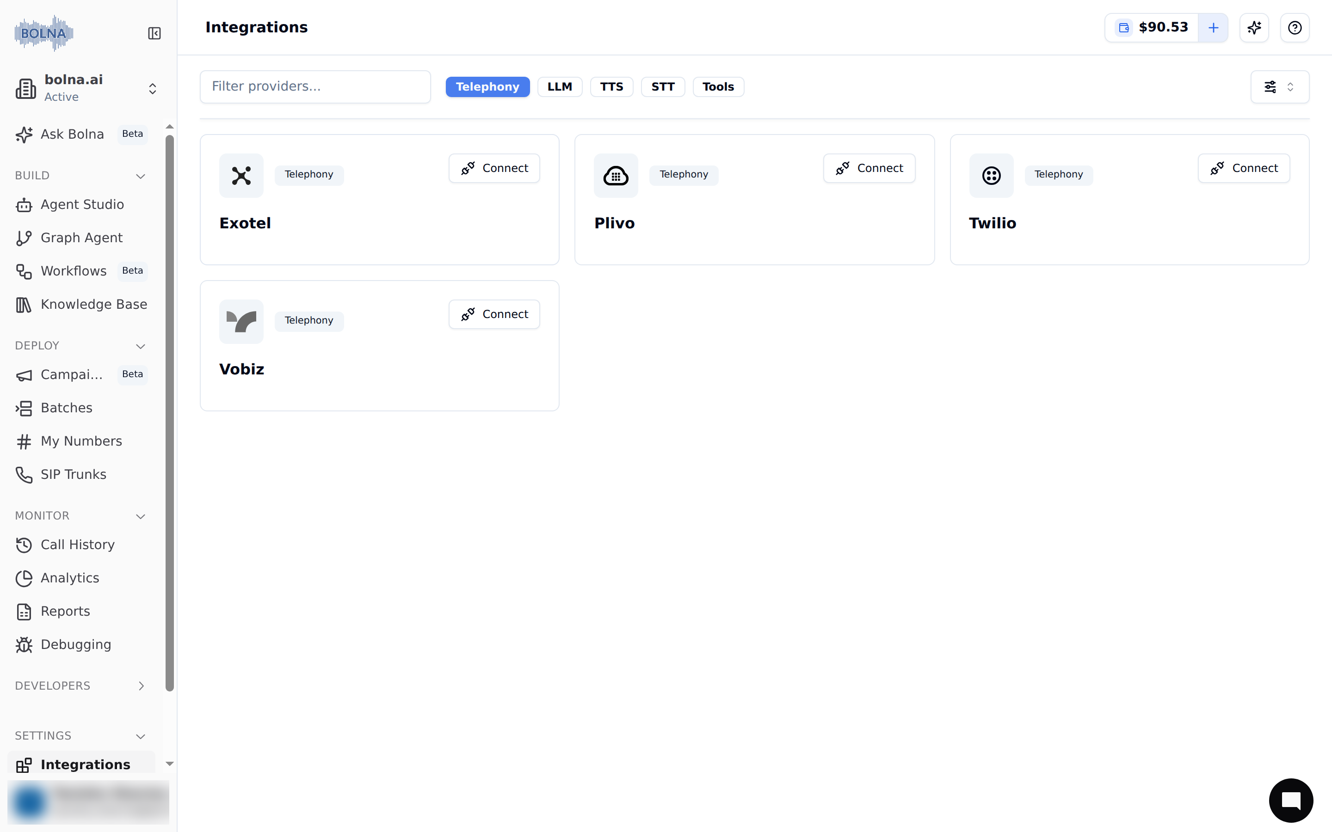Click the sidebar vertical scrollbar
Image resolution: width=1332 pixels, height=832 pixels.
coord(170,413)
